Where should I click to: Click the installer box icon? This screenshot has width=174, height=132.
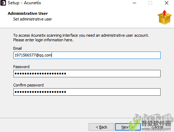coord(164,17)
